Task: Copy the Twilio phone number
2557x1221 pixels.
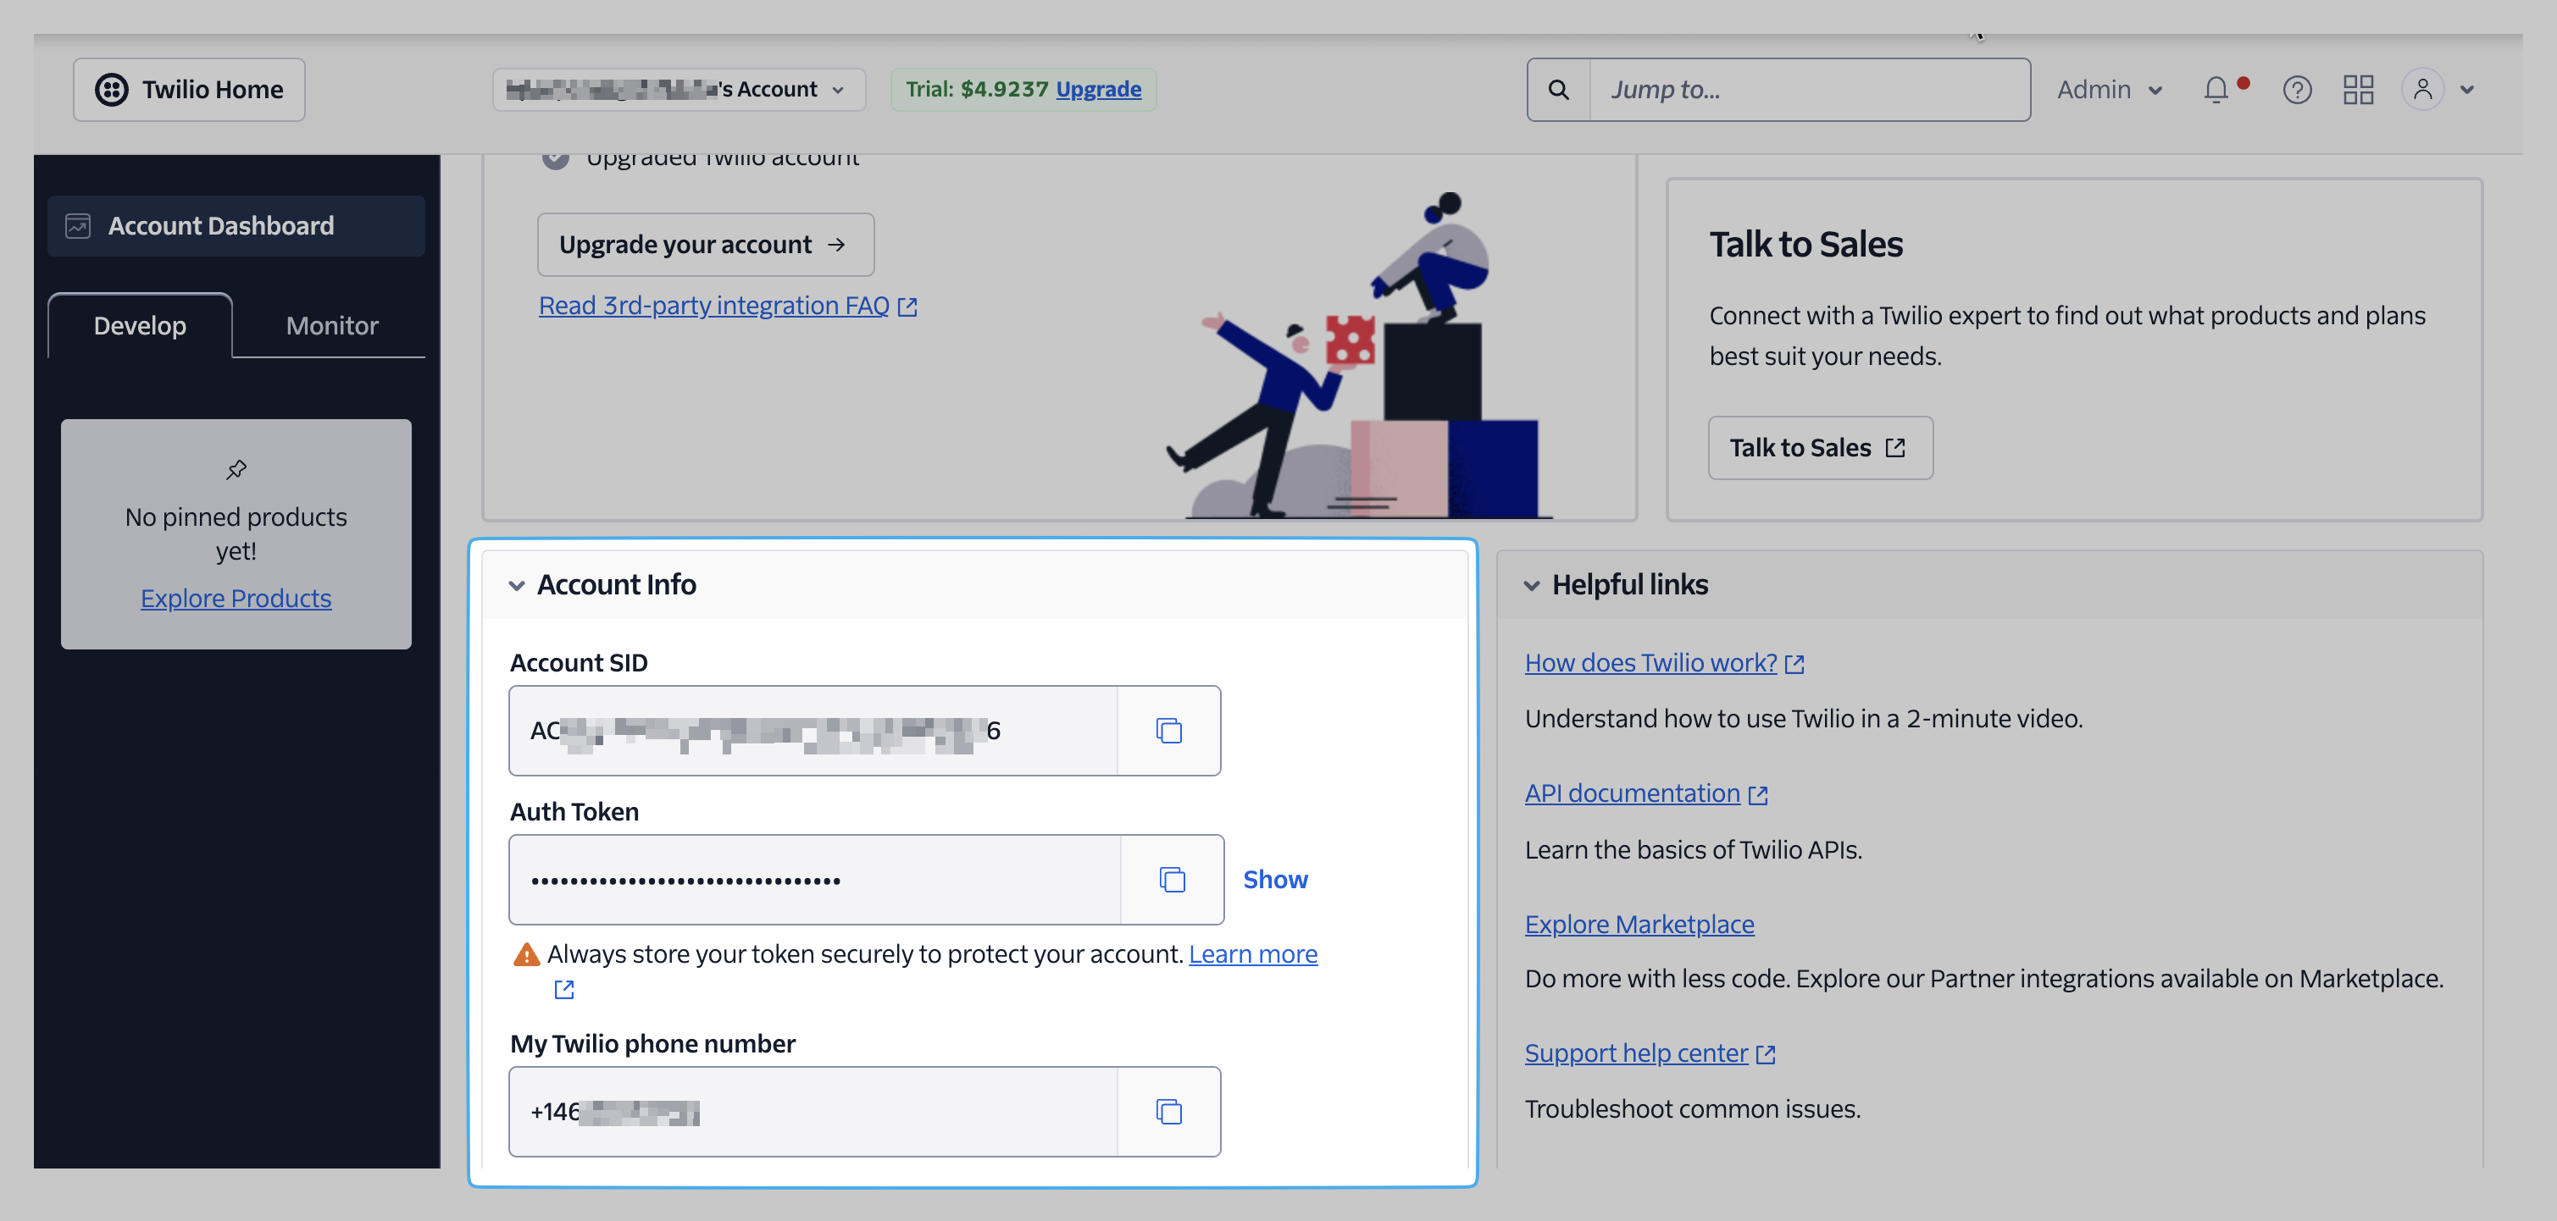Action: pyautogui.click(x=1168, y=1112)
